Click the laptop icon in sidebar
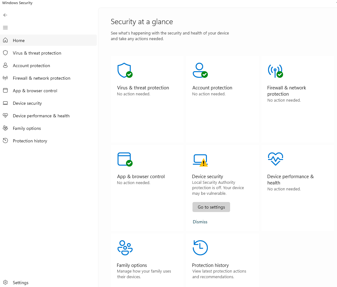Viewport: 337px width, 287px height. pyautogui.click(x=5, y=103)
